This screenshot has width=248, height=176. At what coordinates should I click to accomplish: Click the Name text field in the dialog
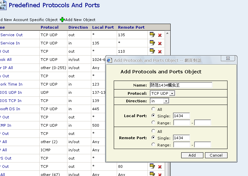(181, 85)
